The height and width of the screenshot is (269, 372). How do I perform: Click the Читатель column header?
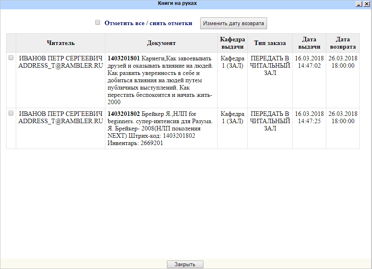[x=60, y=43]
